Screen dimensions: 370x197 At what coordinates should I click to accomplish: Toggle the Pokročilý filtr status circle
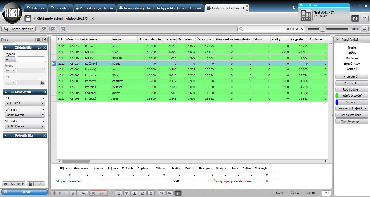click(12, 135)
